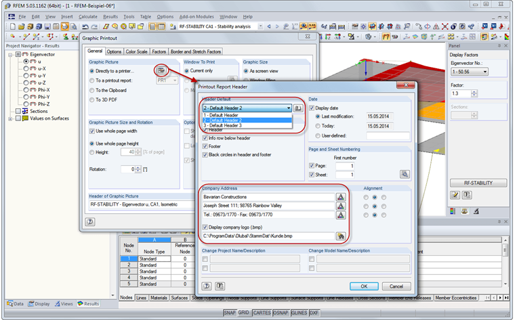Toggle the OSNAP status bar button
The height and width of the screenshot is (320, 515).
coord(280,313)
